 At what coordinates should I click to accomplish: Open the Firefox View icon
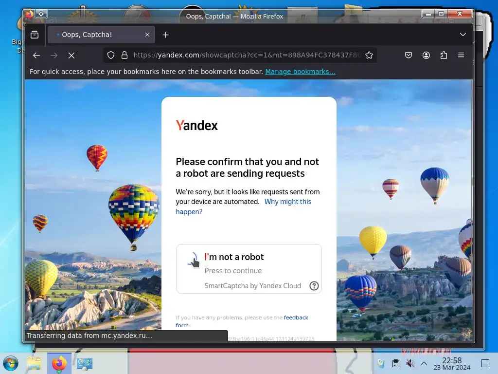[x=35, y=35]
